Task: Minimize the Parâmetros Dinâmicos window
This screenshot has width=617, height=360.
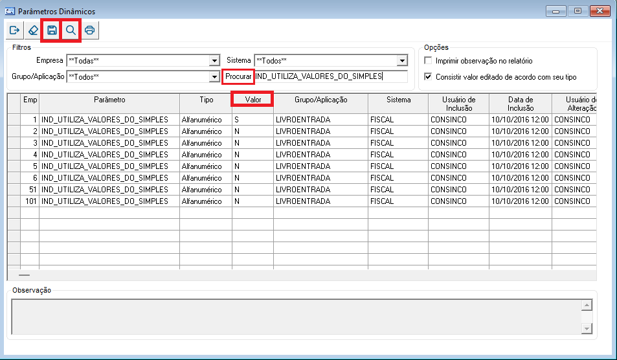Action: [556, 11]
